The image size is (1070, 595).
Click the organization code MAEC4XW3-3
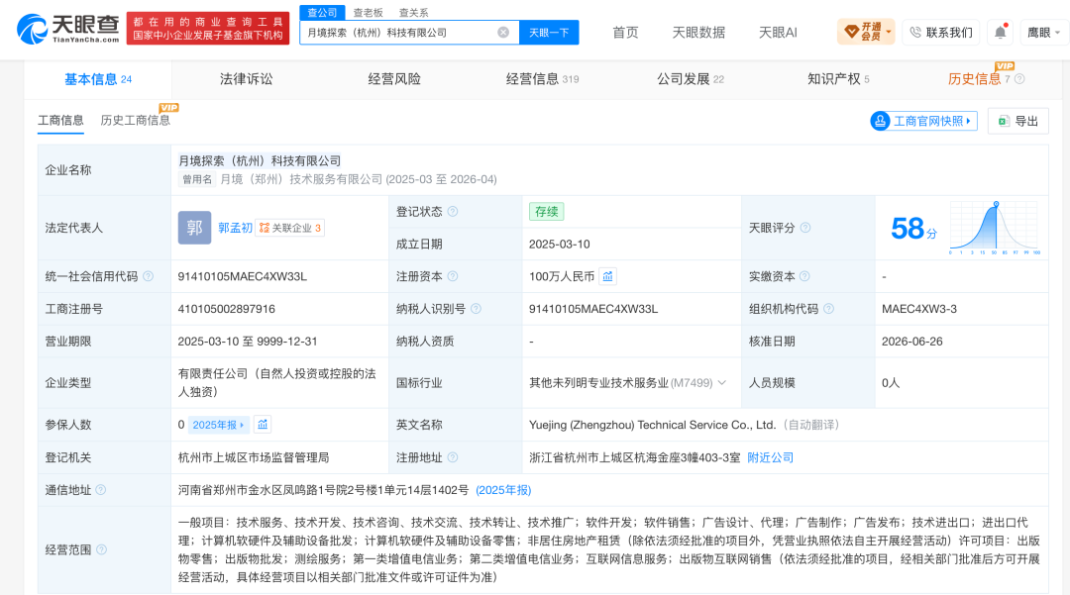click(919, 309)
